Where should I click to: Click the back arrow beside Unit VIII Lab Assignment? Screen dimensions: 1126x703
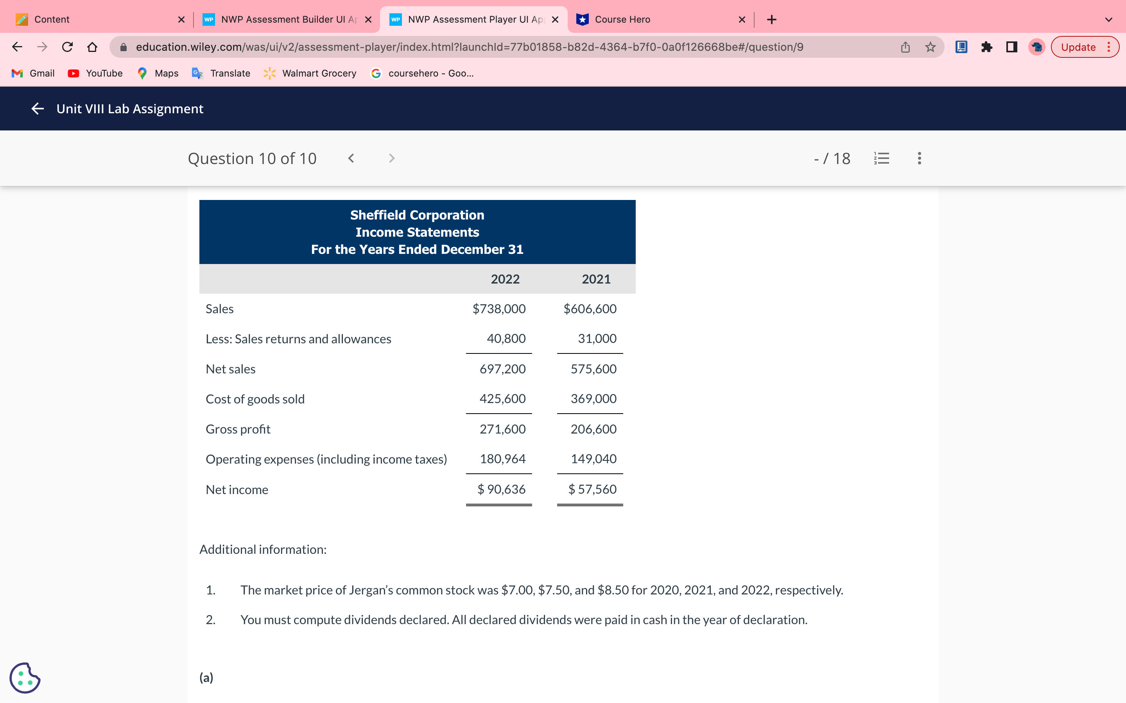coord(37,108)
